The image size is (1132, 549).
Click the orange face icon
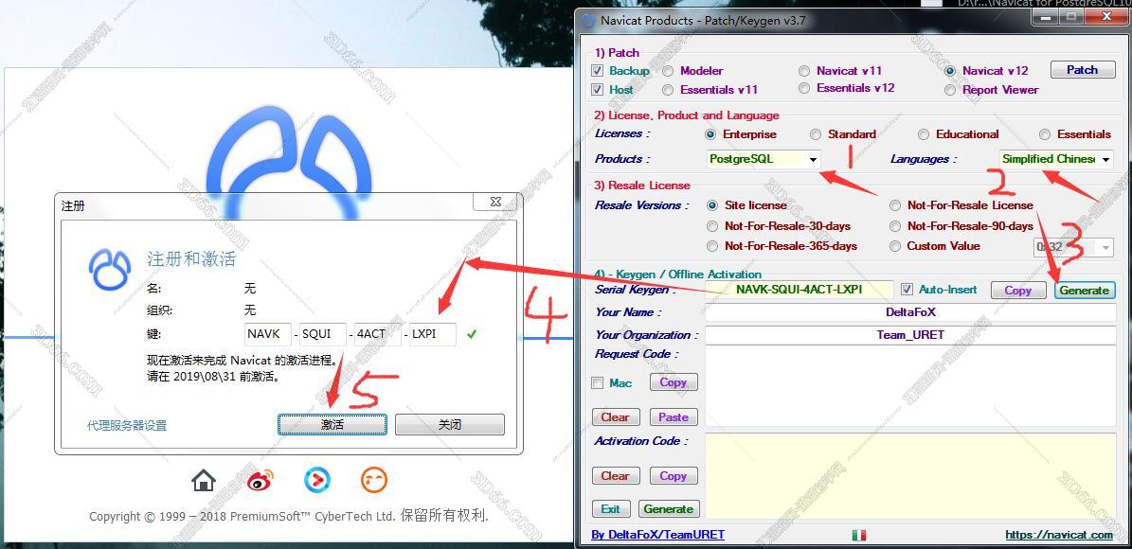pos(374,480)
